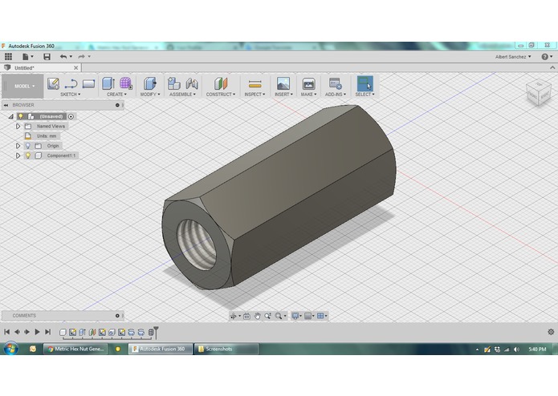Open the SKETCH menu

[70, 95]
